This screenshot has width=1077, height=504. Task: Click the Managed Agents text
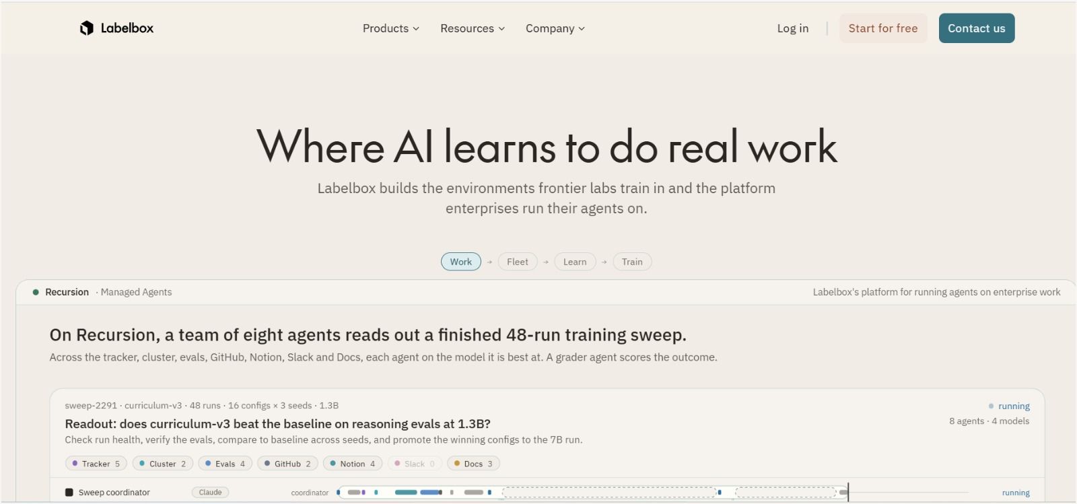(136, 292)
